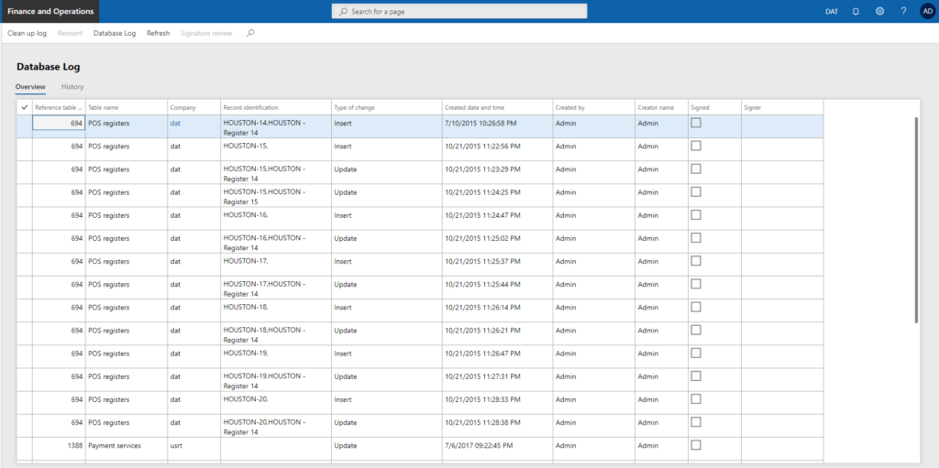Sort by the Table name column header
This screenshot has width=939, height=468.
[127, 108]
